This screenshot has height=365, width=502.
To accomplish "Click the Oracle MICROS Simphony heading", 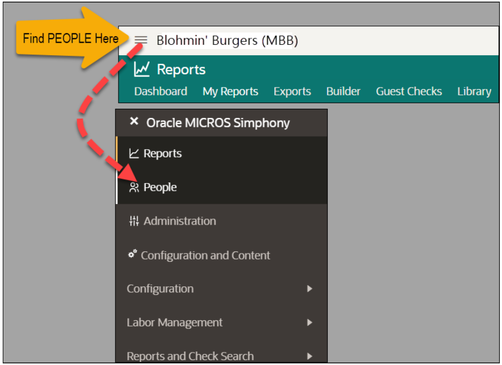I will [x=218, y=122].
